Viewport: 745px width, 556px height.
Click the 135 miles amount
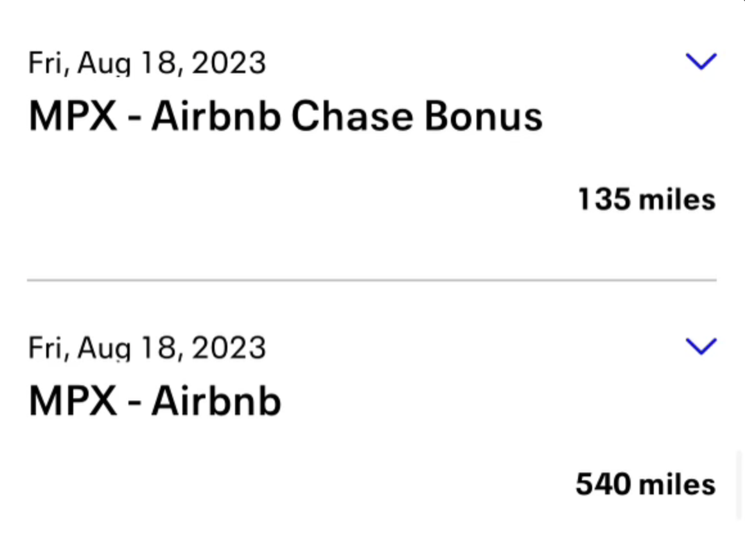pyautogui.click(x=646, y=200)
